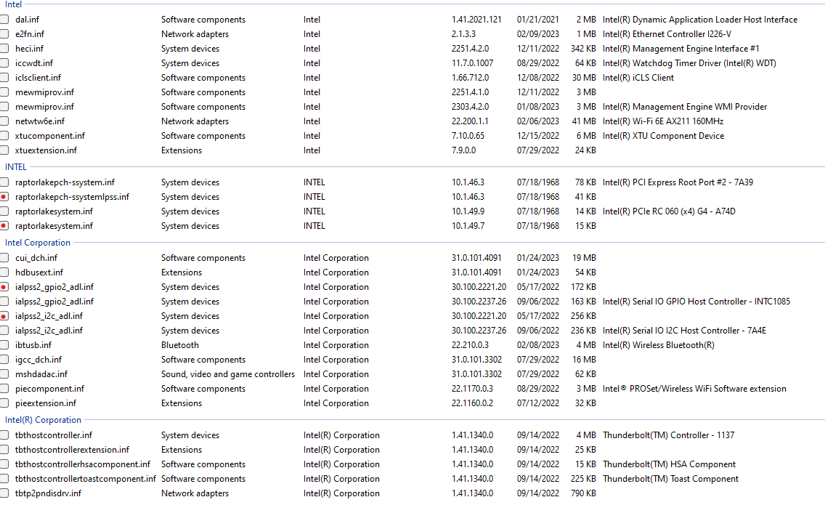Collapse the Intel Corporation group header
The height and width of the screenshot is (505, 825).
pyautogui.click(x=37, y=243)
